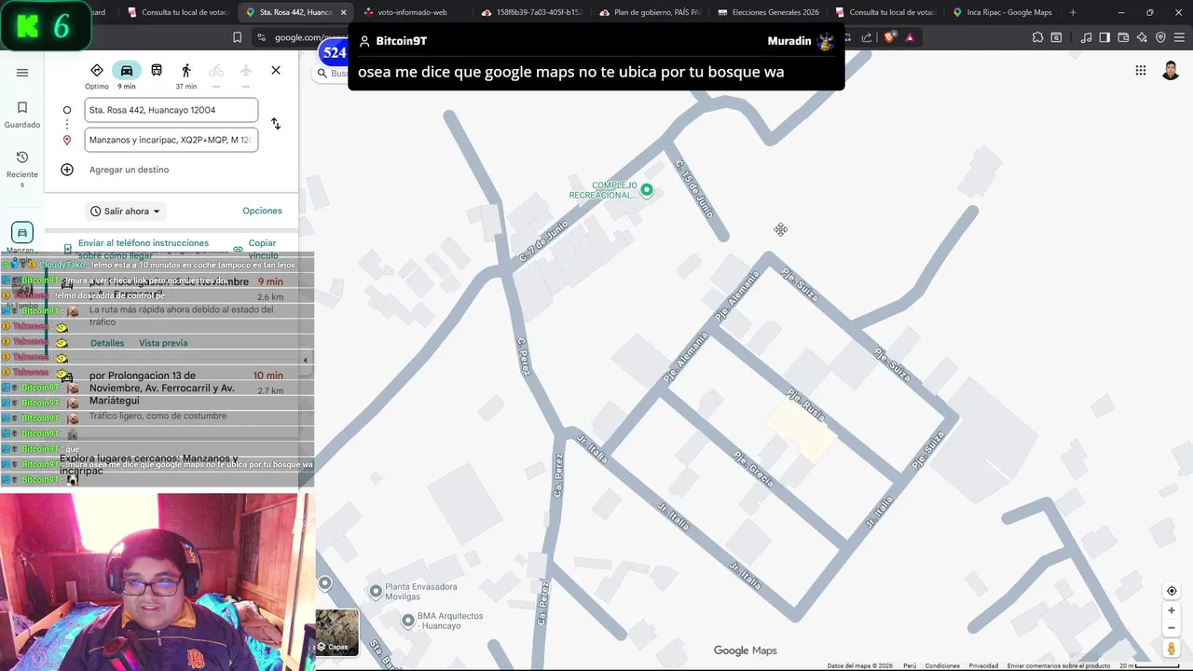The image size is (1193, 671).
Task: Select the walking travel mode
Action: click(x=186, y=75)
